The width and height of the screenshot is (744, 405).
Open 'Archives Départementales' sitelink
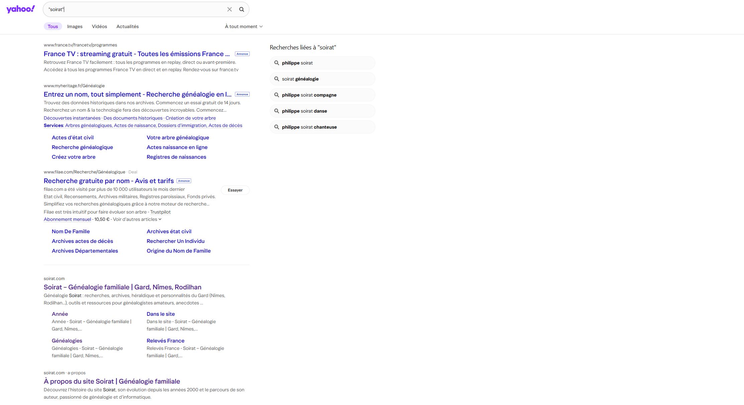85,251
